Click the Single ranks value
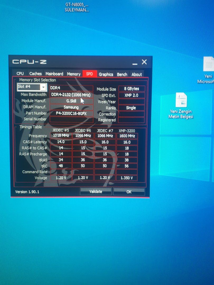This screenshot has width=214, height=285. coord(131,108)
